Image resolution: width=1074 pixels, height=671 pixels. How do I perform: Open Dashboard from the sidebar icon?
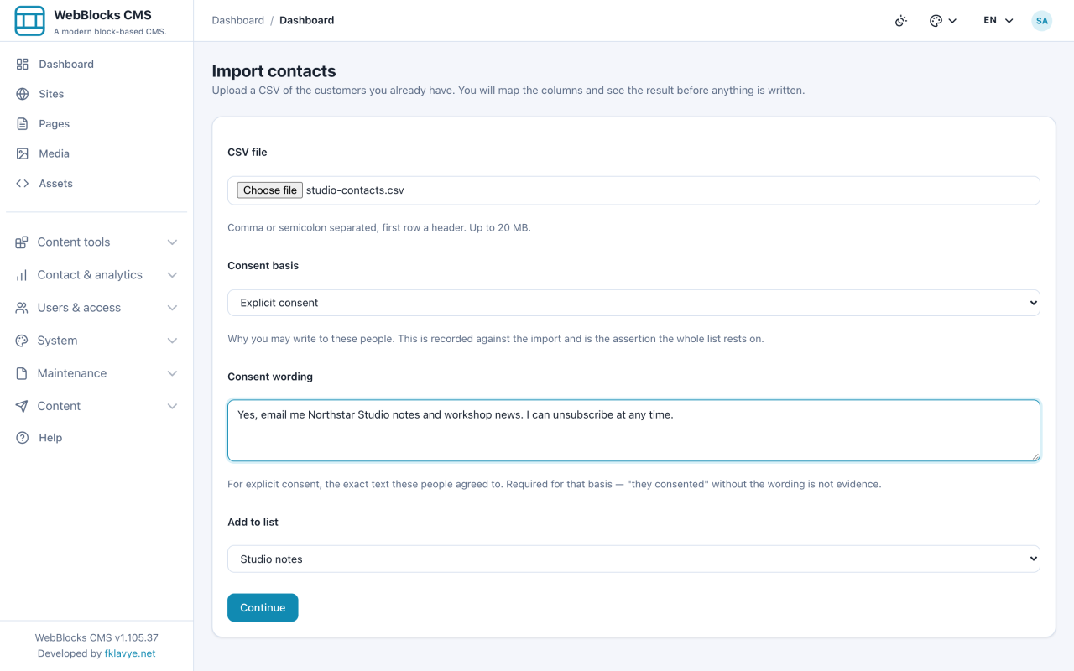23,64
